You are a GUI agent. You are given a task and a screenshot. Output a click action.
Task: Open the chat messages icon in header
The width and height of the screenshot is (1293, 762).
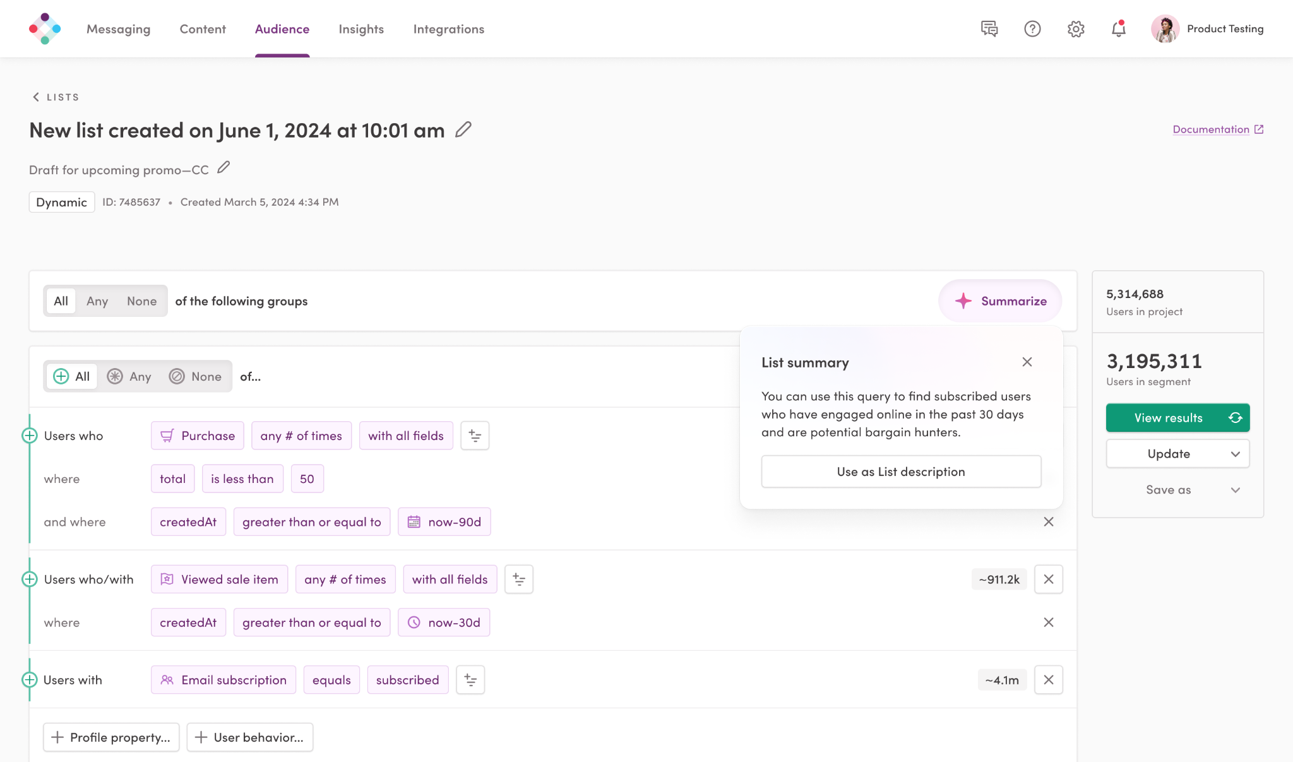(x=989, y=28)
